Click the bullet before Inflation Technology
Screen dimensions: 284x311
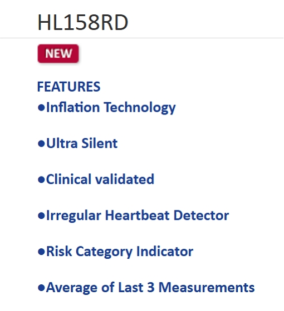tap(41, 108)
